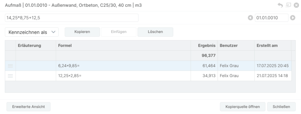Click the undo arrow icon in header
Screen dimensions: 301x114
pos(280,5)
